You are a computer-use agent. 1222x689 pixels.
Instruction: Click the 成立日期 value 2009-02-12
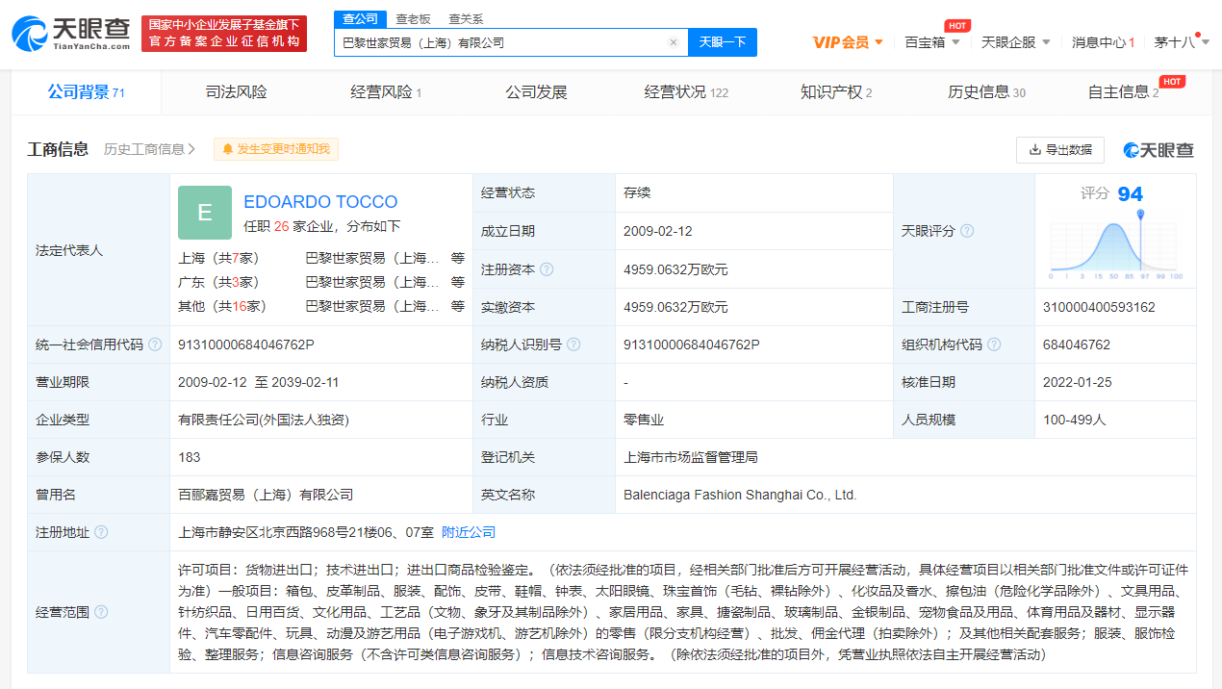coord(658,231)
